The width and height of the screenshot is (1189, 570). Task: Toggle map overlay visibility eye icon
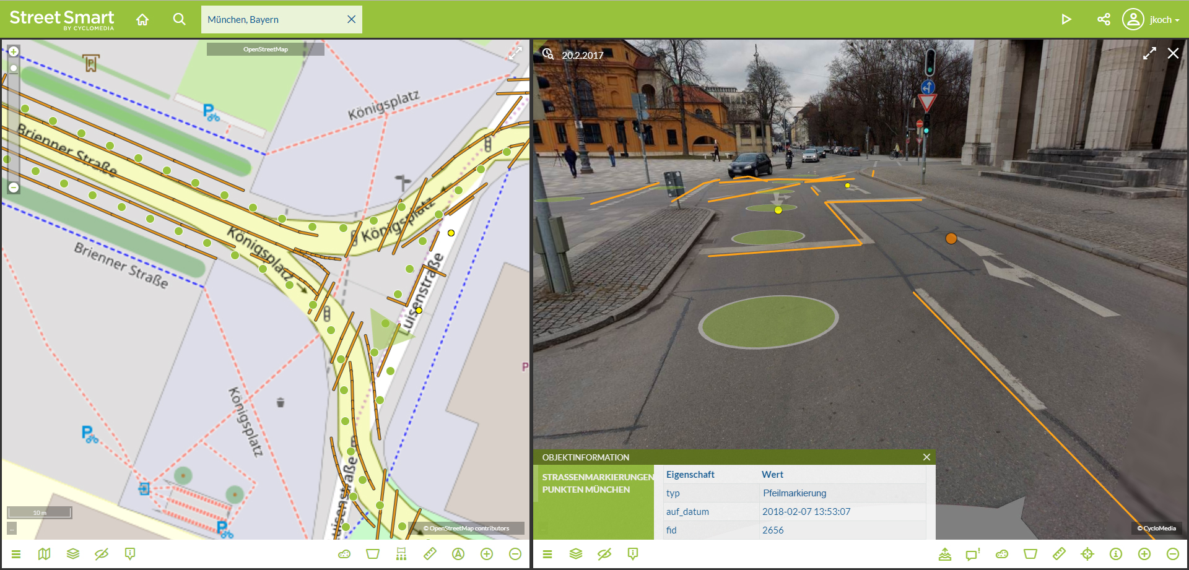point(102,554)
